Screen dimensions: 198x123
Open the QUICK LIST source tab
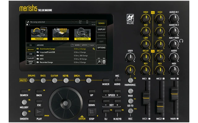pos(31,62)
